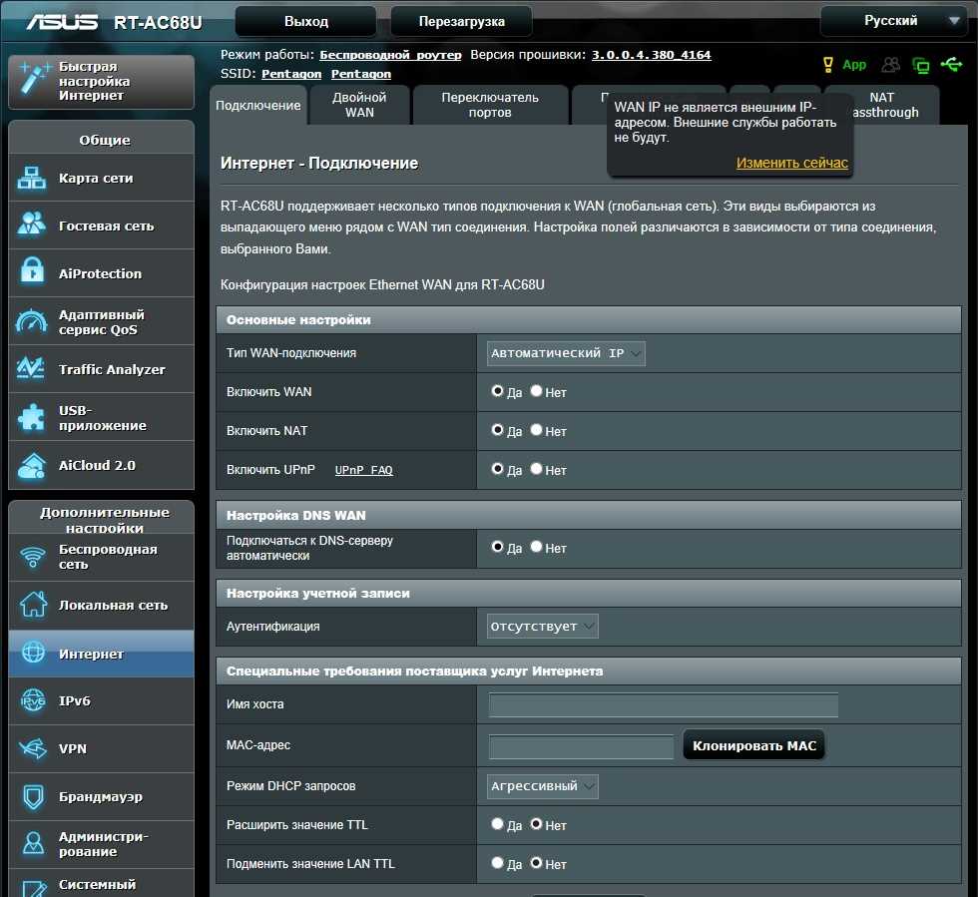Viewport: 978px width, 897px height.
Task: Set Подменить значение LAN TTL to Нет
Action: (x=537, y=863)
